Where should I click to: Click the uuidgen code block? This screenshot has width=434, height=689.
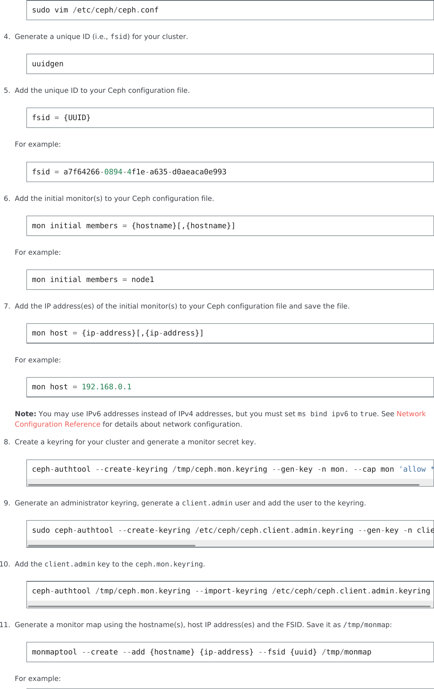(230, 64)
